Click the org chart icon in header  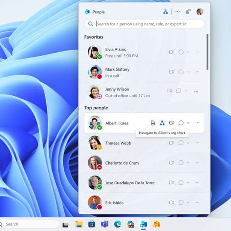pyautogui.click(x=165, y=12)
